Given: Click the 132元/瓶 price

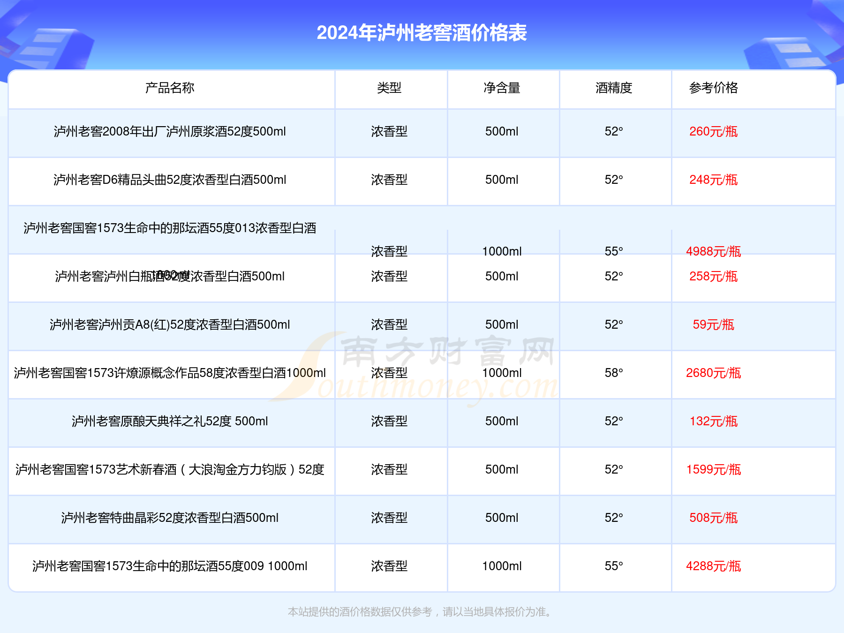Looking at the screenshot, I should 713,421.
